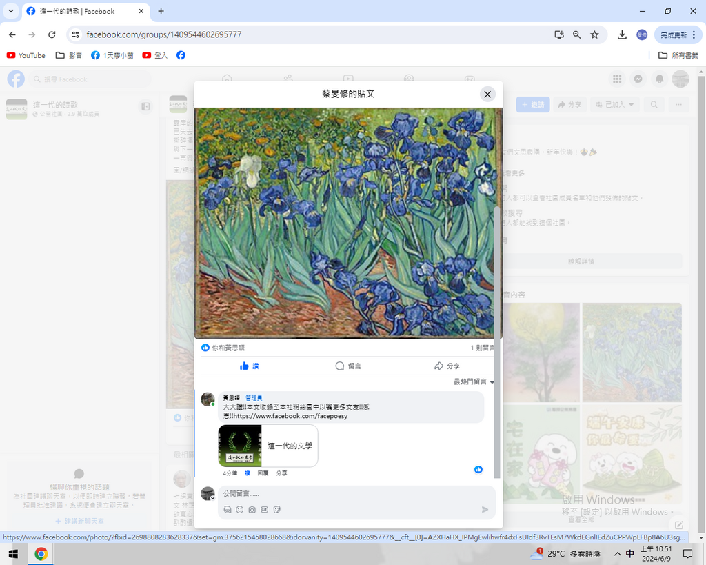
Task: Open the sticker picker in comment box
Action: point(277,510)
